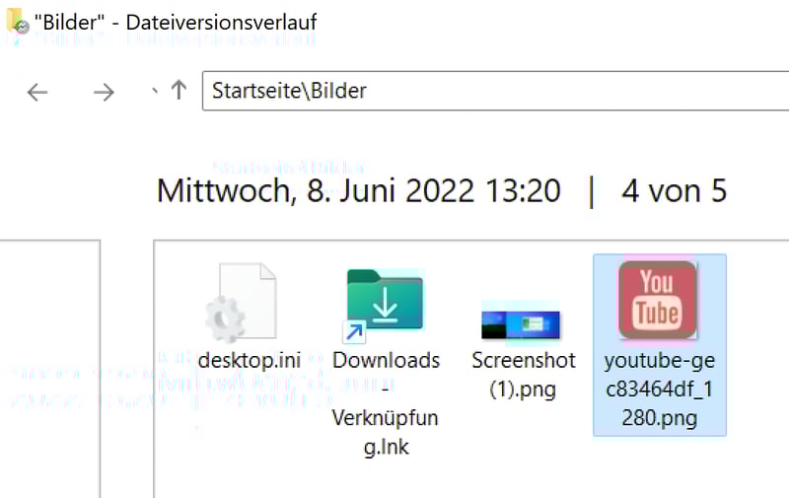
Task: Click the Startseite\Bilder address field
Action: pos(495,91)
